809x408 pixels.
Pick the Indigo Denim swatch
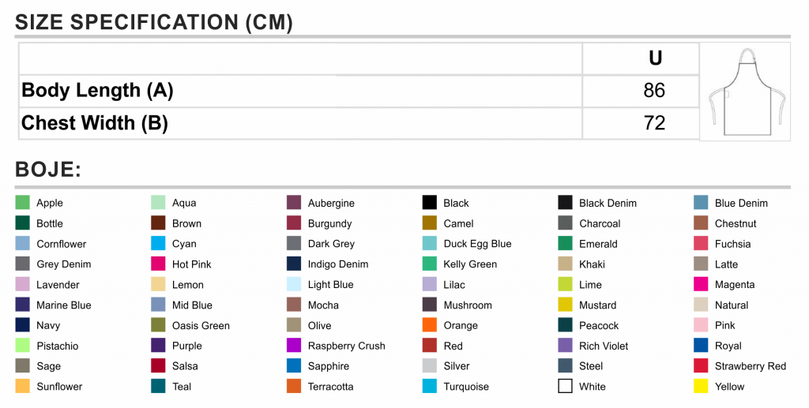(x=294, y=264)
